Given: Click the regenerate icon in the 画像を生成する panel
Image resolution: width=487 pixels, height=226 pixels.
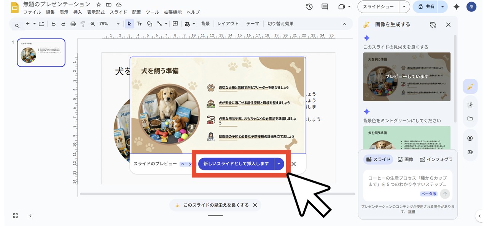Looking at the screenshot, I should [433, 24].
